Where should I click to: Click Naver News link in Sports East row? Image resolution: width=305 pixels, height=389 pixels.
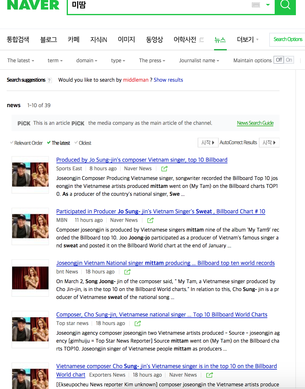click(x=138, y=168)
